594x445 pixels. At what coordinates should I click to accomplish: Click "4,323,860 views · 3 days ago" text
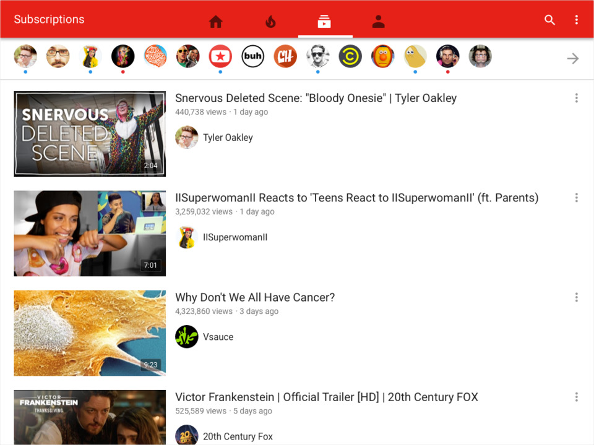(x=226, y=311)
